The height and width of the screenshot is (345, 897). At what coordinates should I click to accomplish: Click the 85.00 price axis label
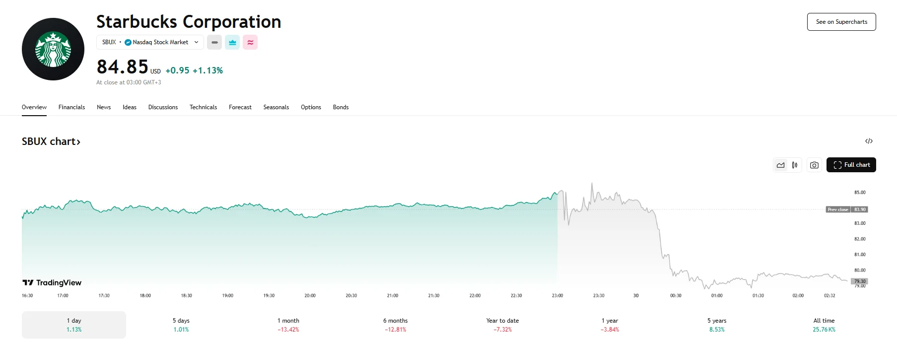pyautogui.click(x=860, y=193)
